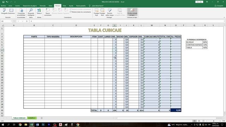
Task: Click the Save icon in quick access toolbar
Action: click(3, 2)
